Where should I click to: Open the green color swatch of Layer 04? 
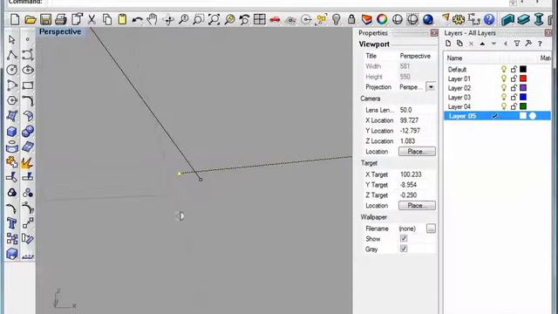tap(523, 106)
